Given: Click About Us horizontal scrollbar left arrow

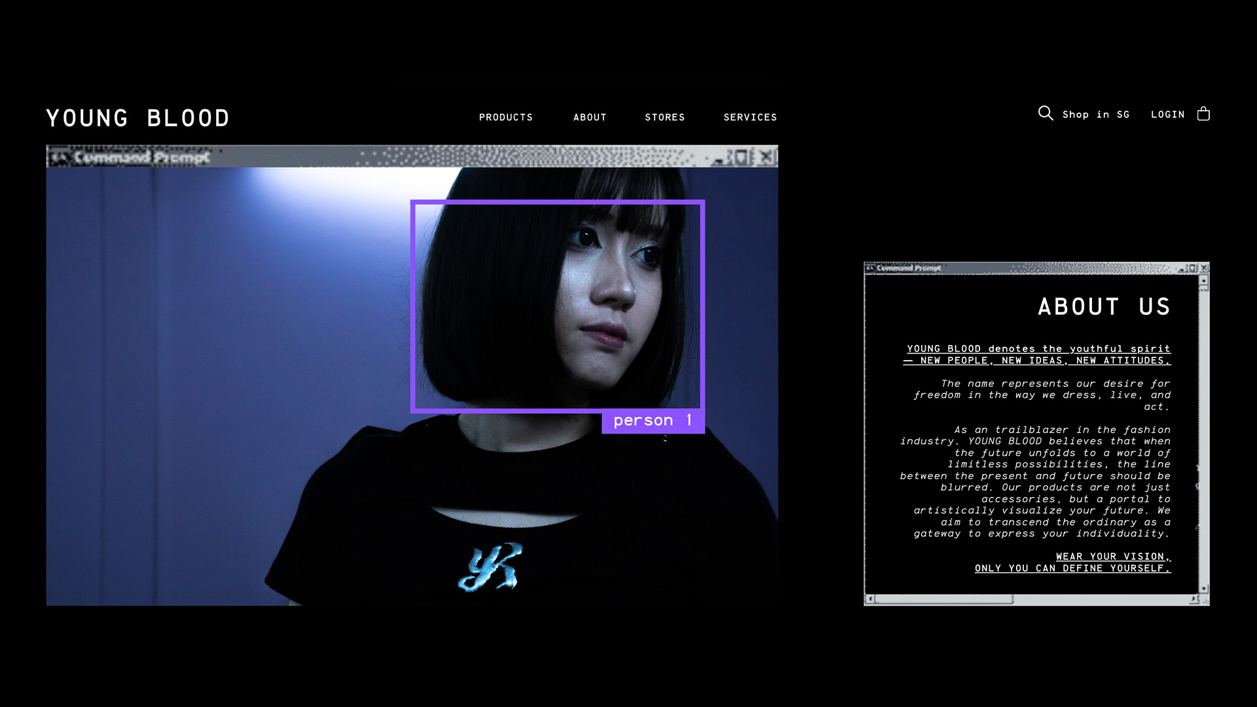Looking at the screenshot, I should pyautogui.click(x=870, y=599).
